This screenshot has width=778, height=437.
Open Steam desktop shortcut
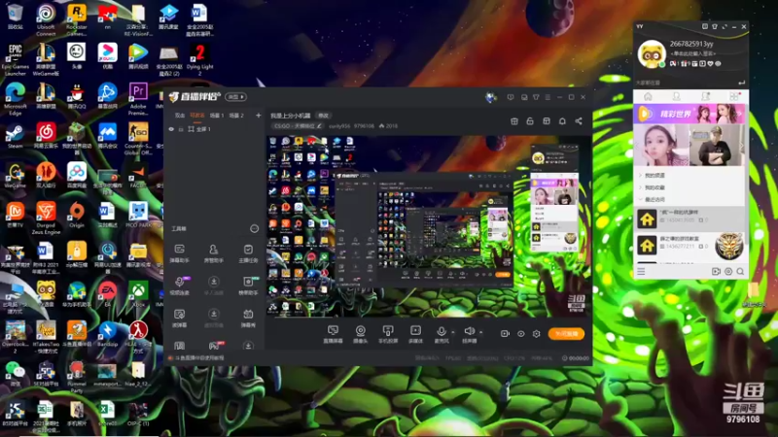tap(15, 135)
